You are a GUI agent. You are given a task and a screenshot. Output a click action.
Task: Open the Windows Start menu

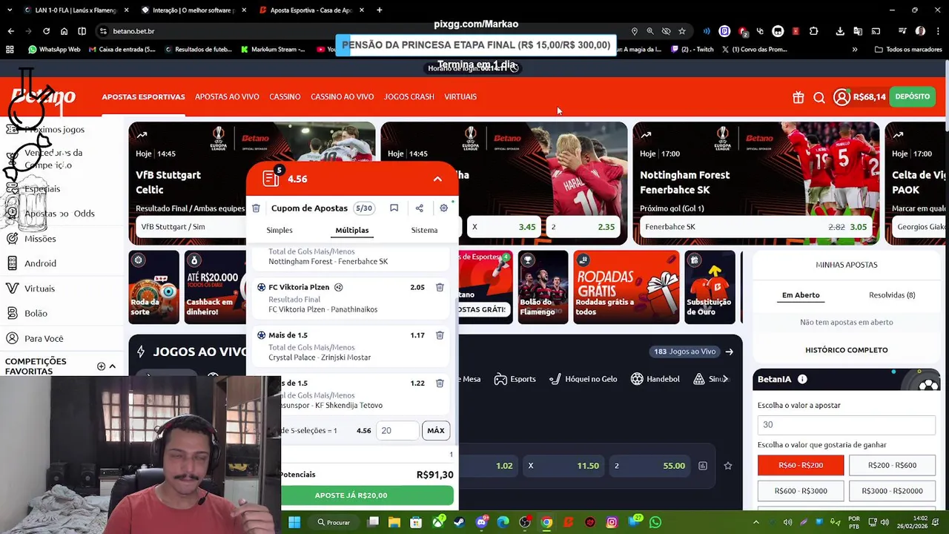point(294,522)
